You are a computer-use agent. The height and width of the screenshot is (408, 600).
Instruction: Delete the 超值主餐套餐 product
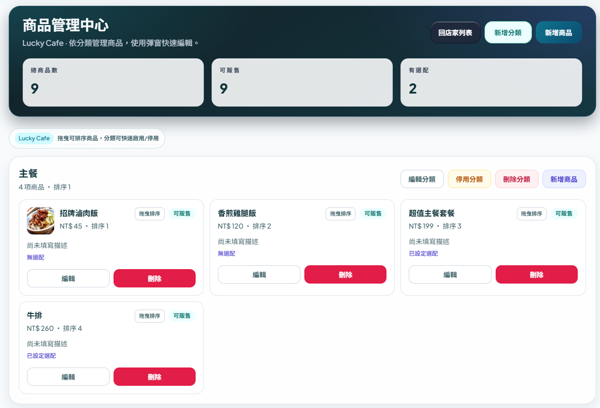pyautogui.click(x=536, y=274)
